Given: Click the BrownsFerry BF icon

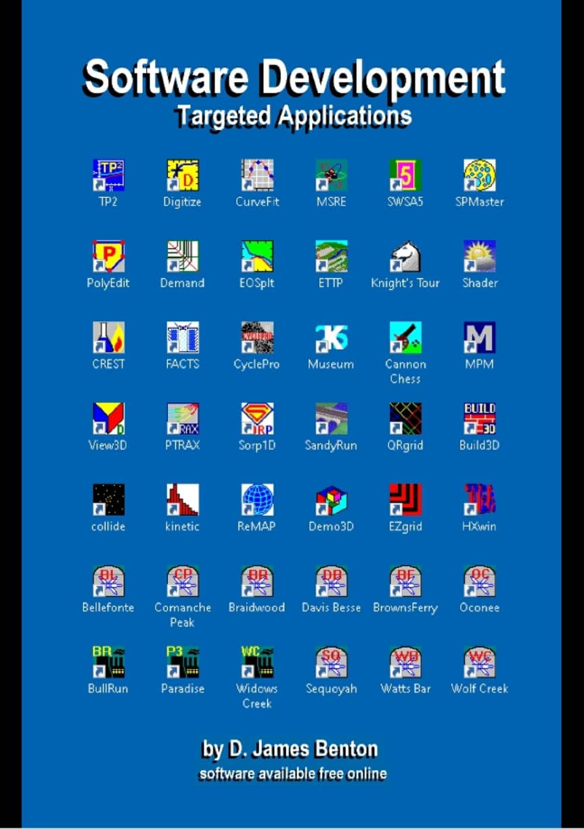Looking at the screenshot, I should coord(405,581).
